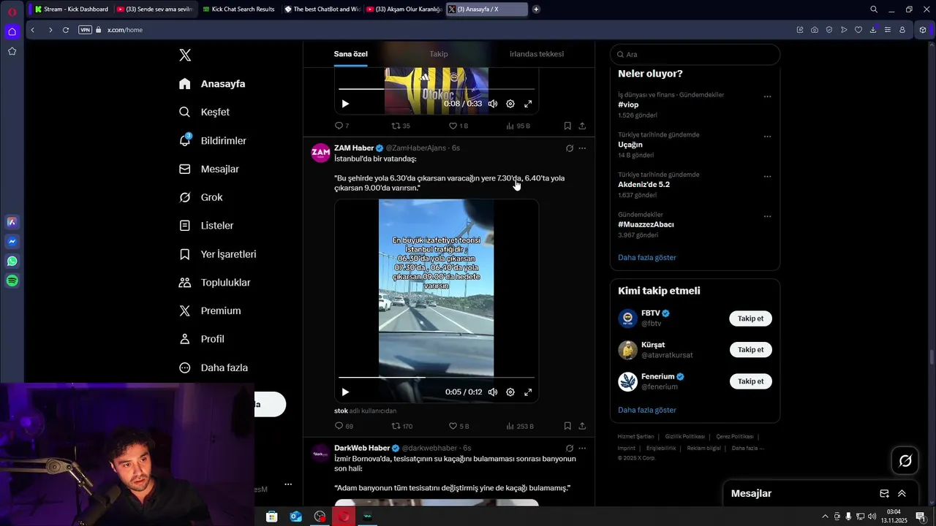Open Listeler page

coord(206,226)
